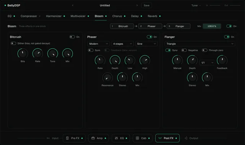Click the Flanger Manual knob
Screen dimensions: 245x145
coord(177,60)
